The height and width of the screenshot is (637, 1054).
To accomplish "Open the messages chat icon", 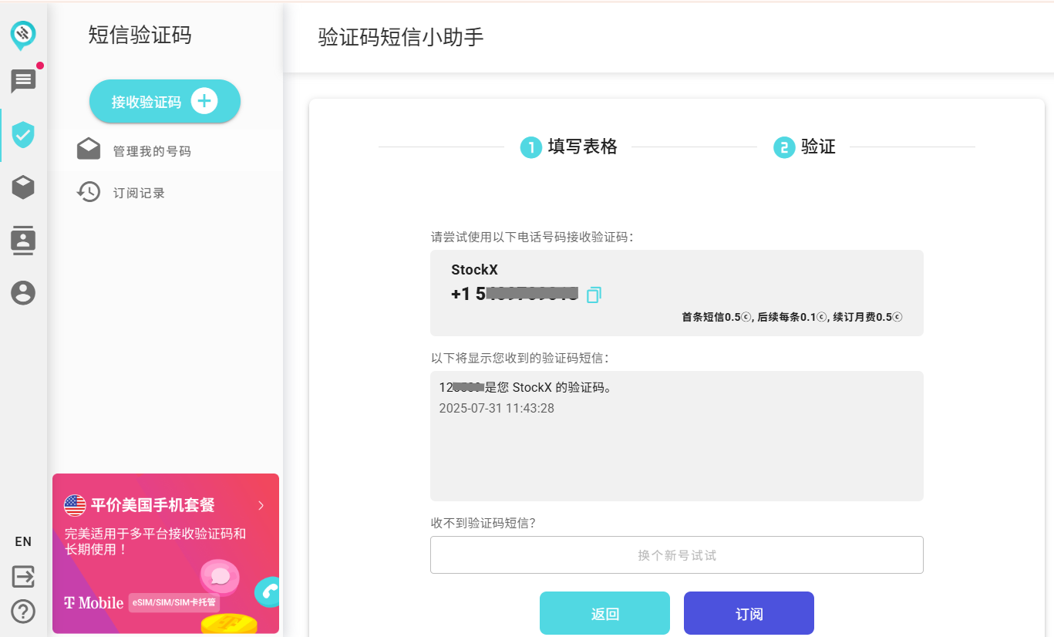I will click(x=23, y=80).
